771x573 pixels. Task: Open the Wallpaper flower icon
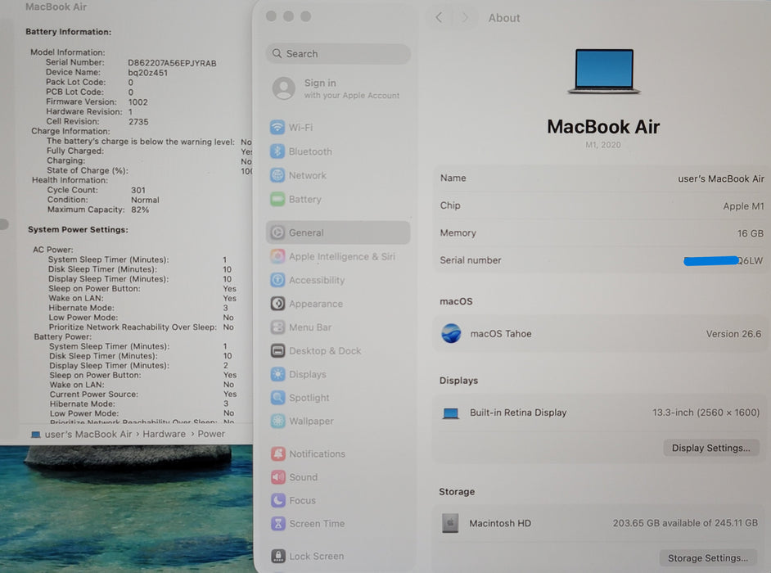pos(277,421)
